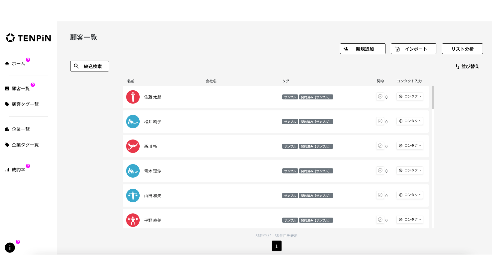Open 顧客タグ一覧 in sidebar
Viewport: 492px width, 276px height.
click(25, 104)
